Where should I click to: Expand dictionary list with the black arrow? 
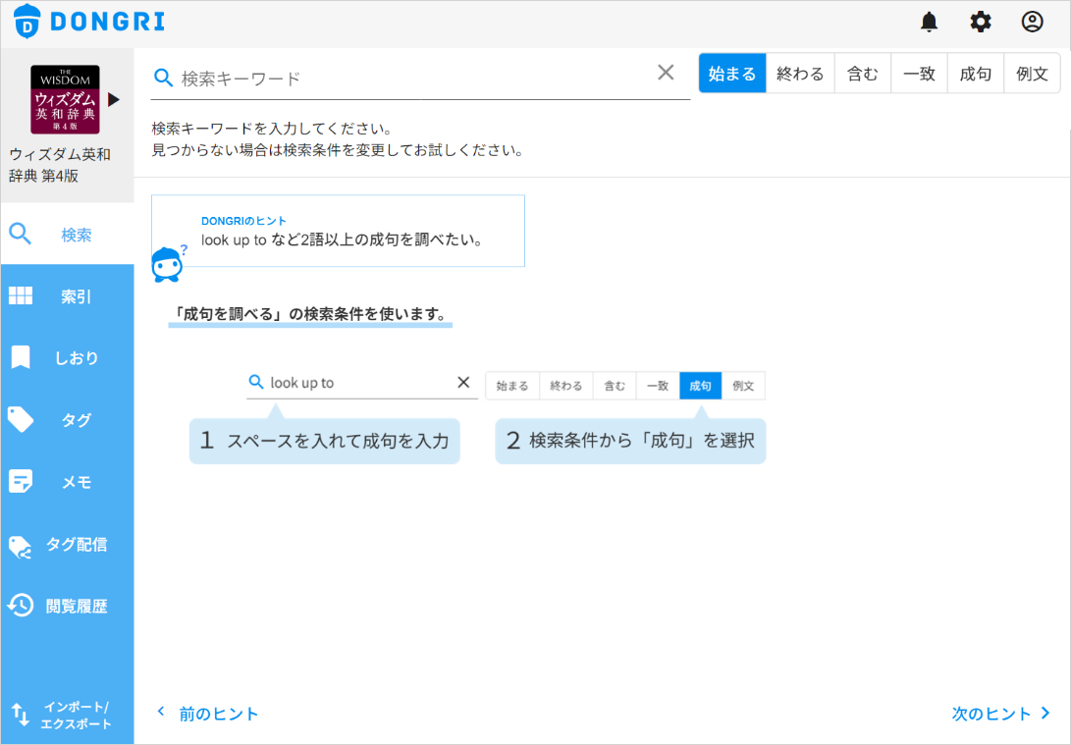tap(114, 100)
